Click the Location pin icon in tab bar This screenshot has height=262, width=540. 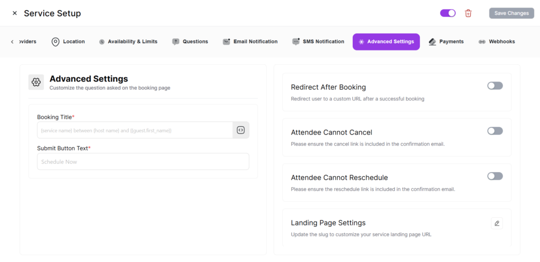click(55, 42)
